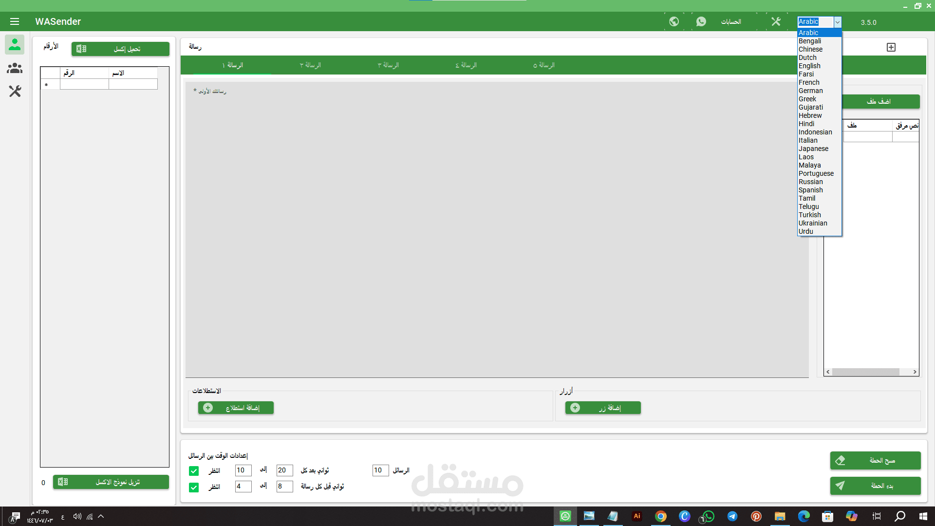Open the hamburger menu icon
The height and width of the screenshot is (526, 935).
click(x=15, y=21)
